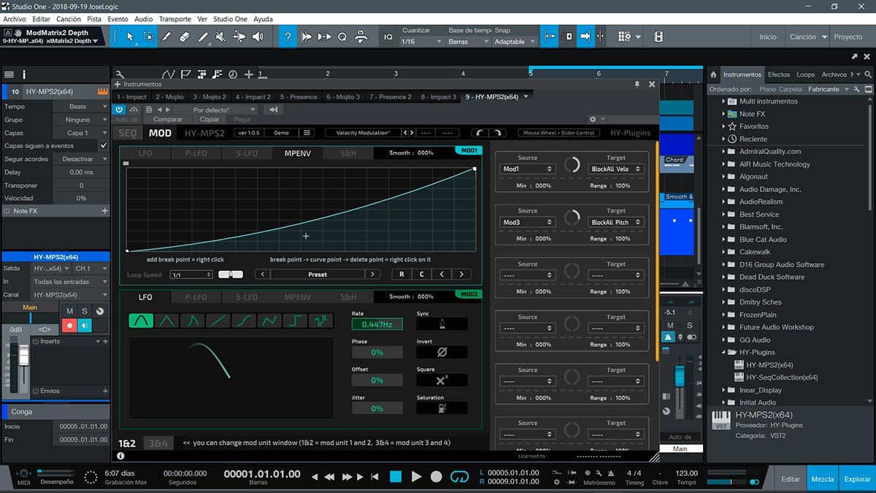Switch to the Efectos browser tab
The image size is (876, 493).
pos(778,74)
